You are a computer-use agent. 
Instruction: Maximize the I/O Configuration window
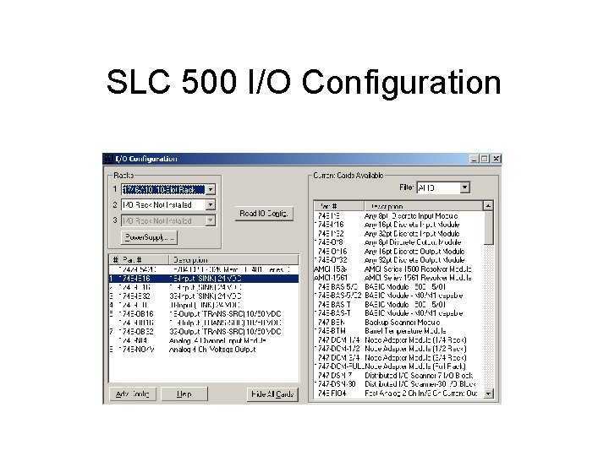485,159
